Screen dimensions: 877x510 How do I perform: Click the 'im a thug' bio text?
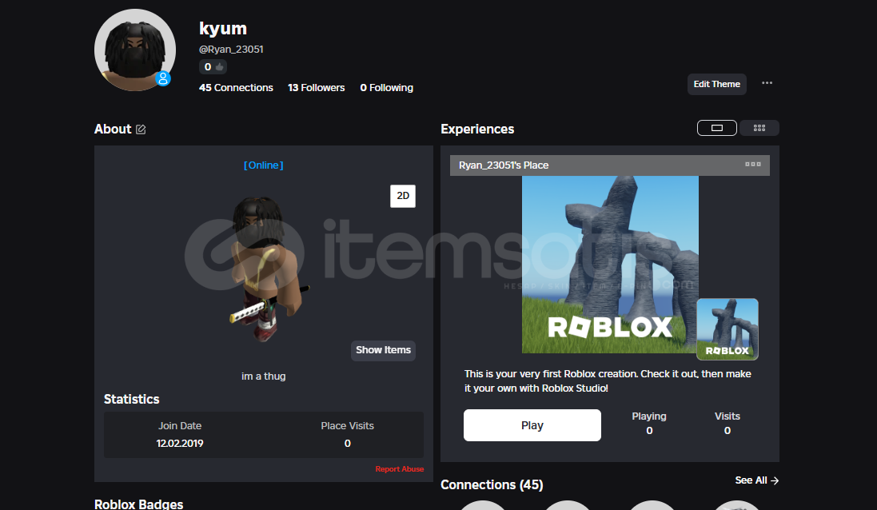pyautogui.click(x=264, y=377)
